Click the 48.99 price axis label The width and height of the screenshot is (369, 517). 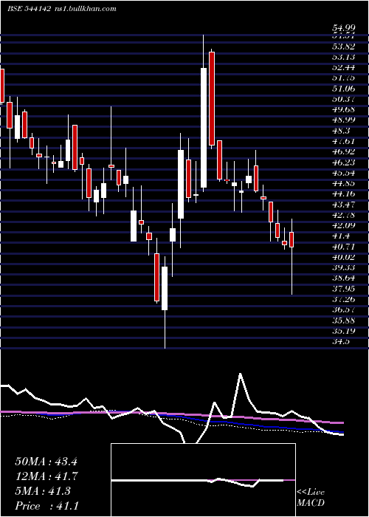point(343,120)
